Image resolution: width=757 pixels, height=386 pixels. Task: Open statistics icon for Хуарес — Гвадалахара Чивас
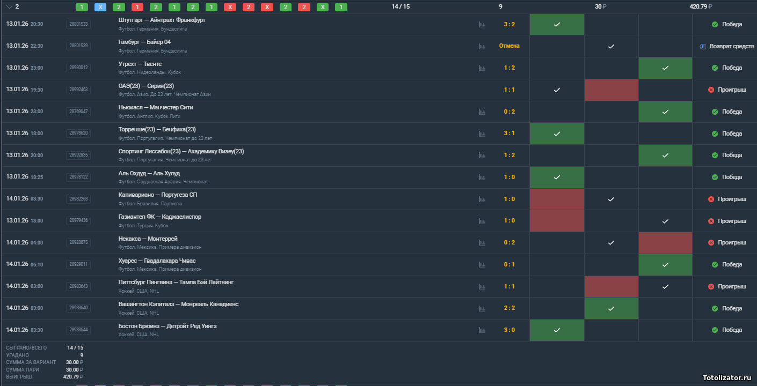(482, 265)
